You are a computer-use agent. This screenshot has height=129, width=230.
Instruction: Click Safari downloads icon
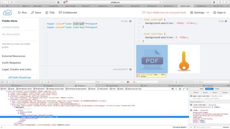[x=214, y=3]
